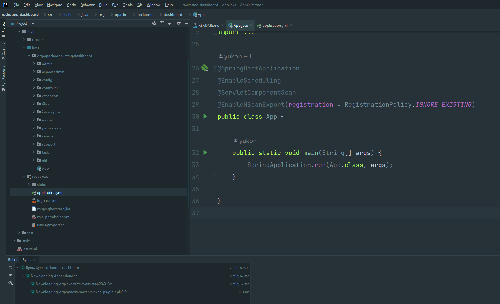Toggle the pin tab icon in Build panel
The width and height of the screenshot is (500, 304).
[x=10, y=275]
